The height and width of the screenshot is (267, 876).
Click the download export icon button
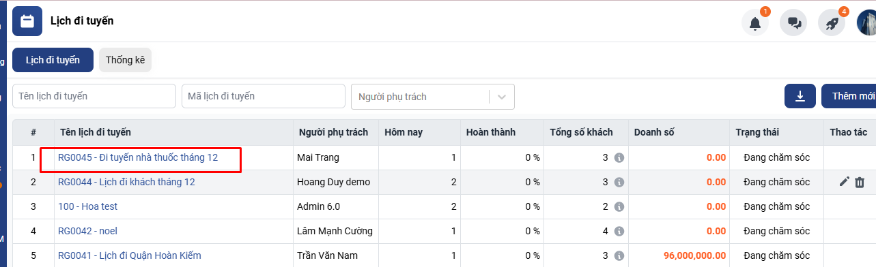(x=801, y=96)
